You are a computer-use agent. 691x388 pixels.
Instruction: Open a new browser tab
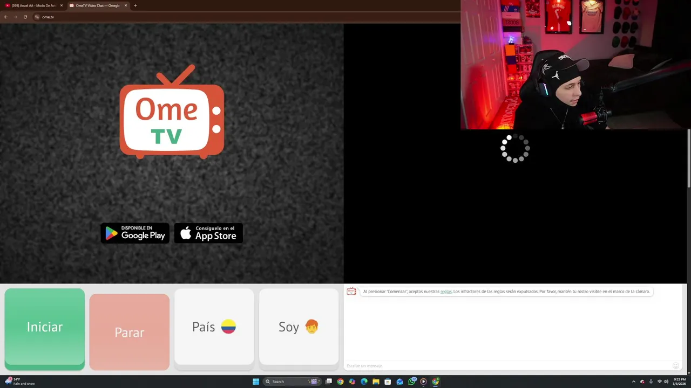pyautogui.click(x=135, y=5)
